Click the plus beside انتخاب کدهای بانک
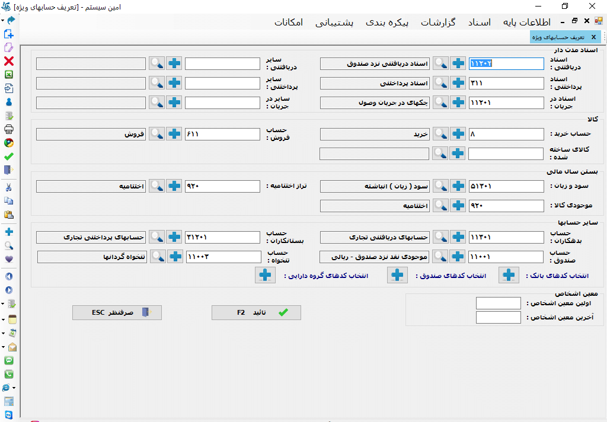This screenshot has width=607, height=422. tap(509, 275)
